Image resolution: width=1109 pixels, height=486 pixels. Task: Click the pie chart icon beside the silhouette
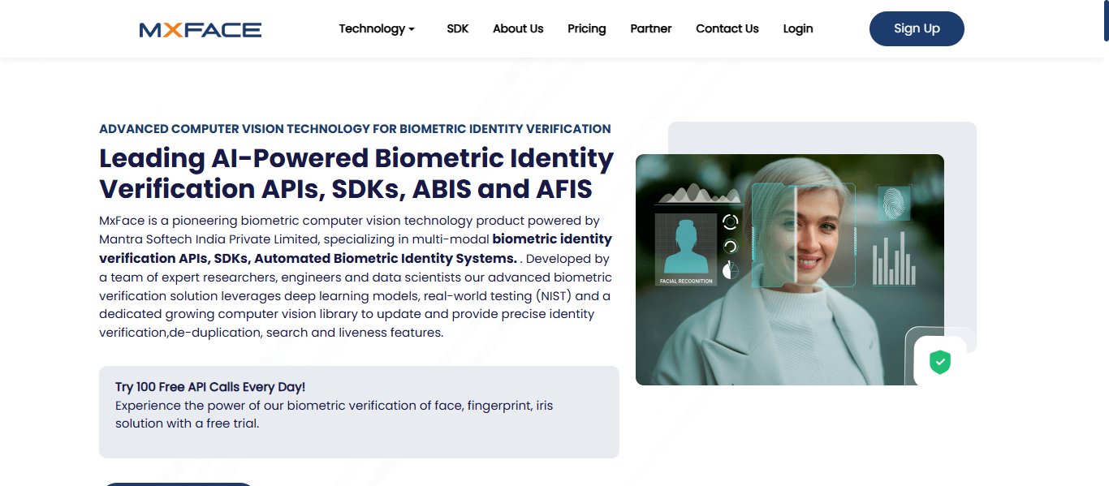point(730,268)
